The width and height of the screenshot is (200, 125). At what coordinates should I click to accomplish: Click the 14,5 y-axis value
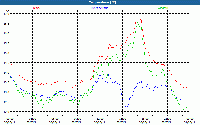[x=7, y=63]
